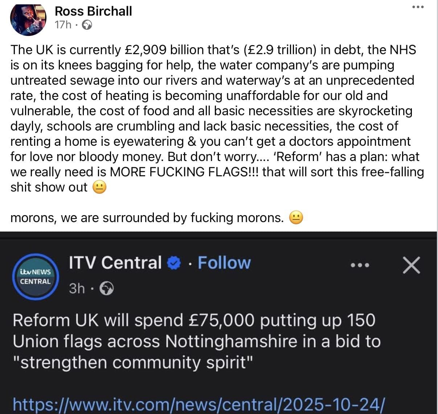Click the closing 'we are surrounded' line
The width and height of the screenshot is (438, 414).
tap(147, 218)
